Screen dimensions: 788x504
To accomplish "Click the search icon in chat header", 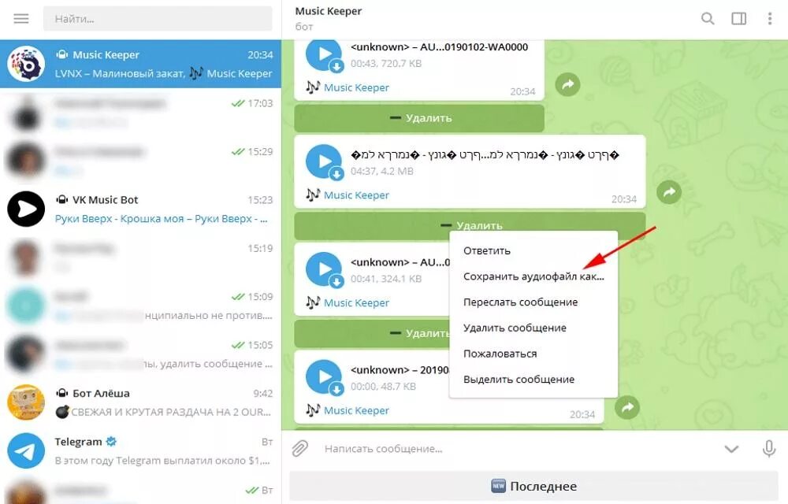I will (708, 19).
